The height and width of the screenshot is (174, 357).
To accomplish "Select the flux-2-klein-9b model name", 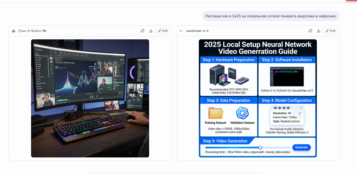I will 32,31.
